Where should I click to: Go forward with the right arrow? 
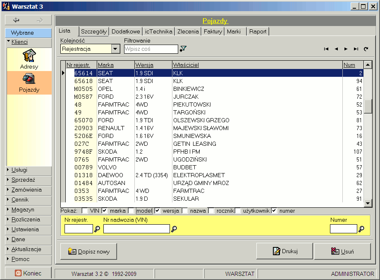(x=40, y=20)
